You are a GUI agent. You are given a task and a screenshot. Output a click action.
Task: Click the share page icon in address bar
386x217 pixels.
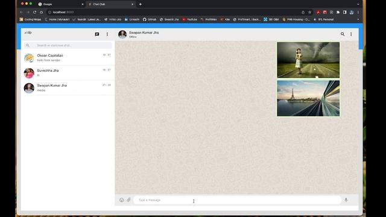coord(303,12)
